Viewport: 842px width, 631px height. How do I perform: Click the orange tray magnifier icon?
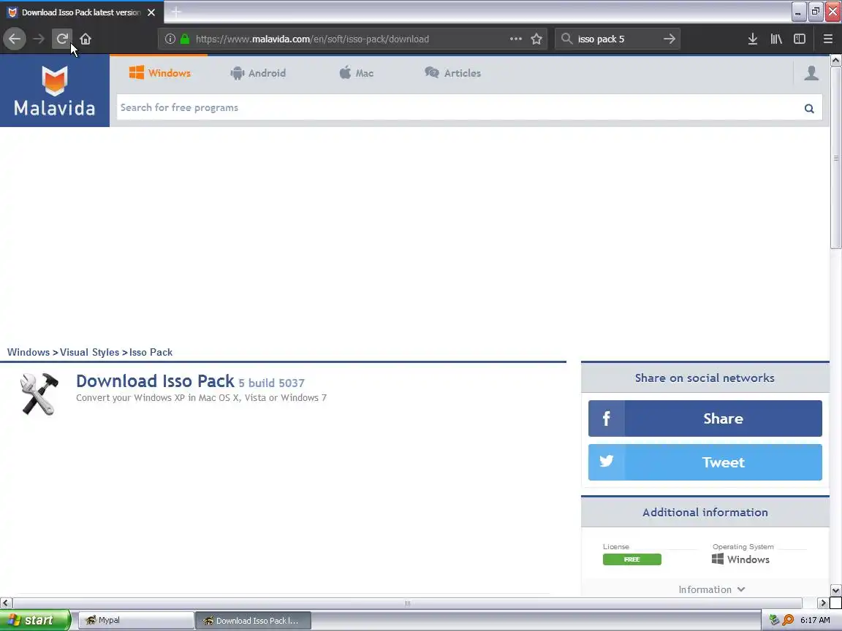(x=789, y=620)
